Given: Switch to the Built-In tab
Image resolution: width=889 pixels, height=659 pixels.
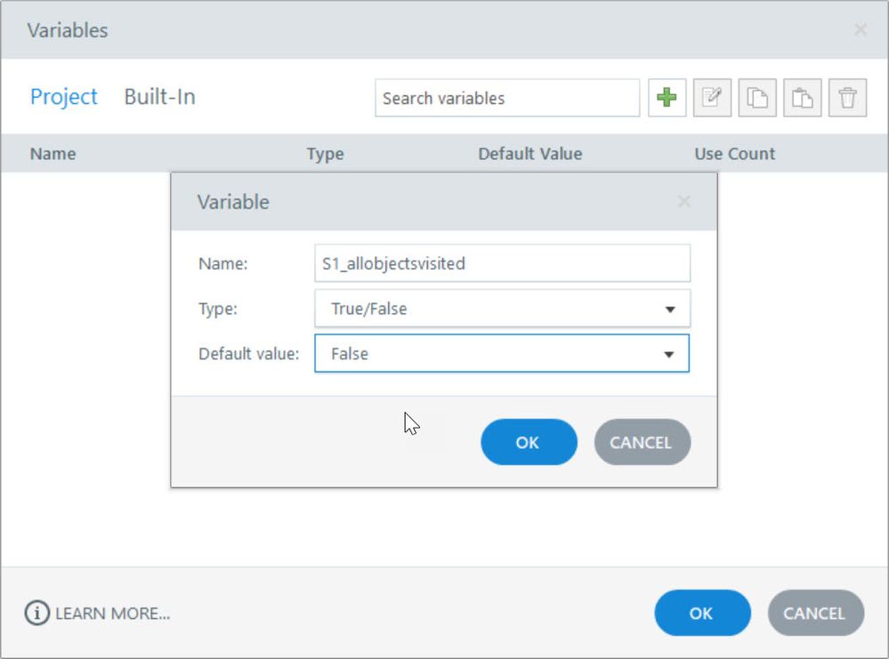Looking at the screenshot, I should click(x=159, y=97).
